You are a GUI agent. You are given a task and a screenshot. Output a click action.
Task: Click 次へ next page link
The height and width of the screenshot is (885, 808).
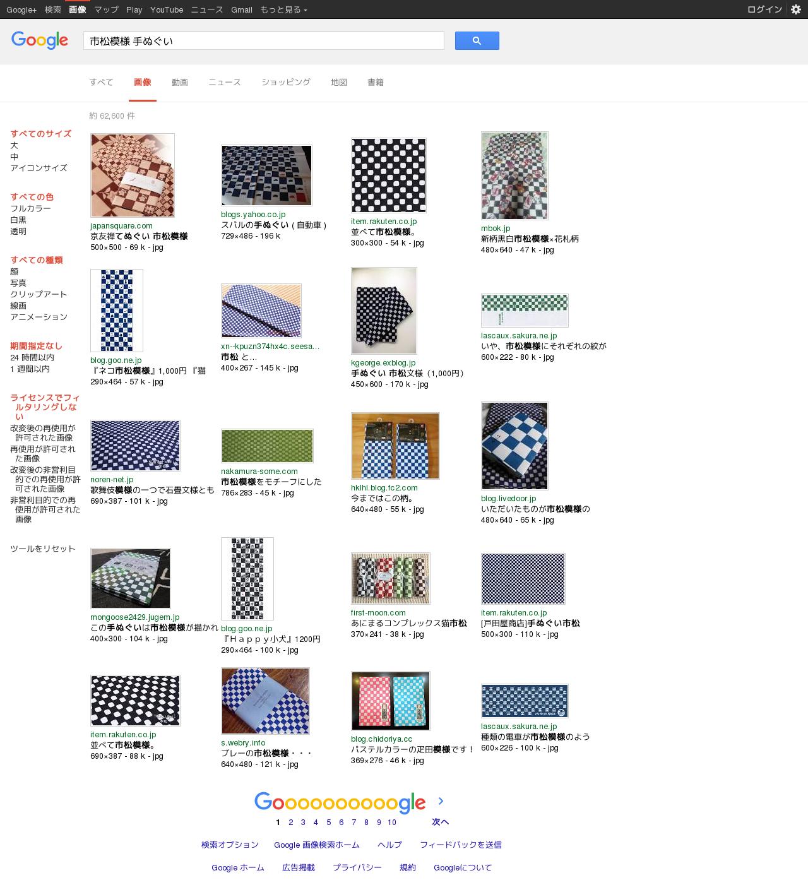pos(441,822)
